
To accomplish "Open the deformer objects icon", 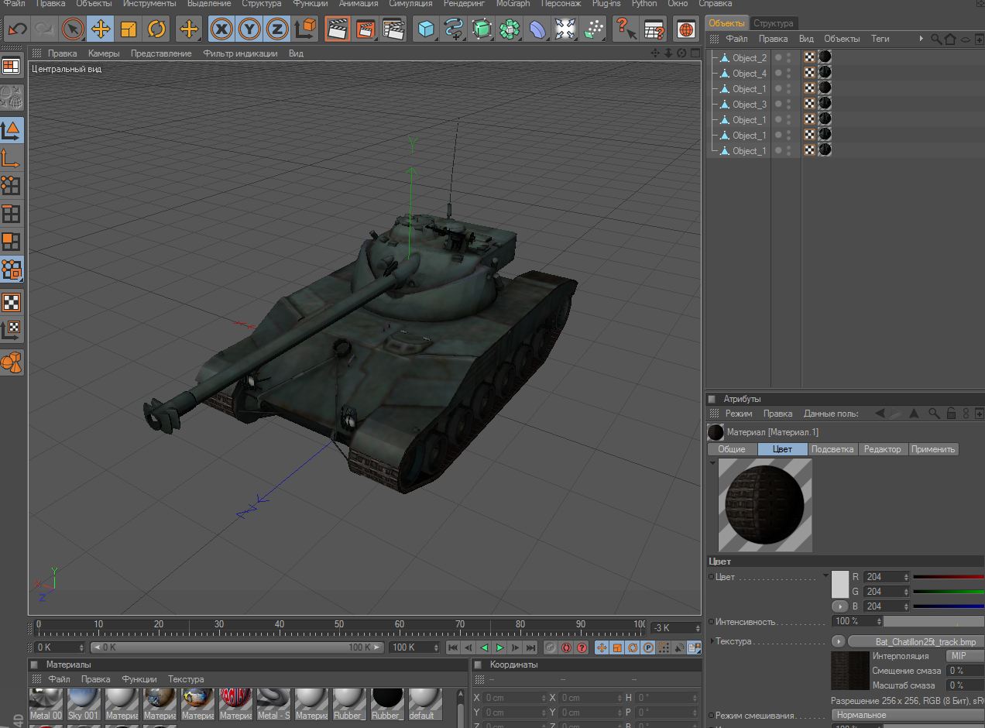I will pos(537,29).
